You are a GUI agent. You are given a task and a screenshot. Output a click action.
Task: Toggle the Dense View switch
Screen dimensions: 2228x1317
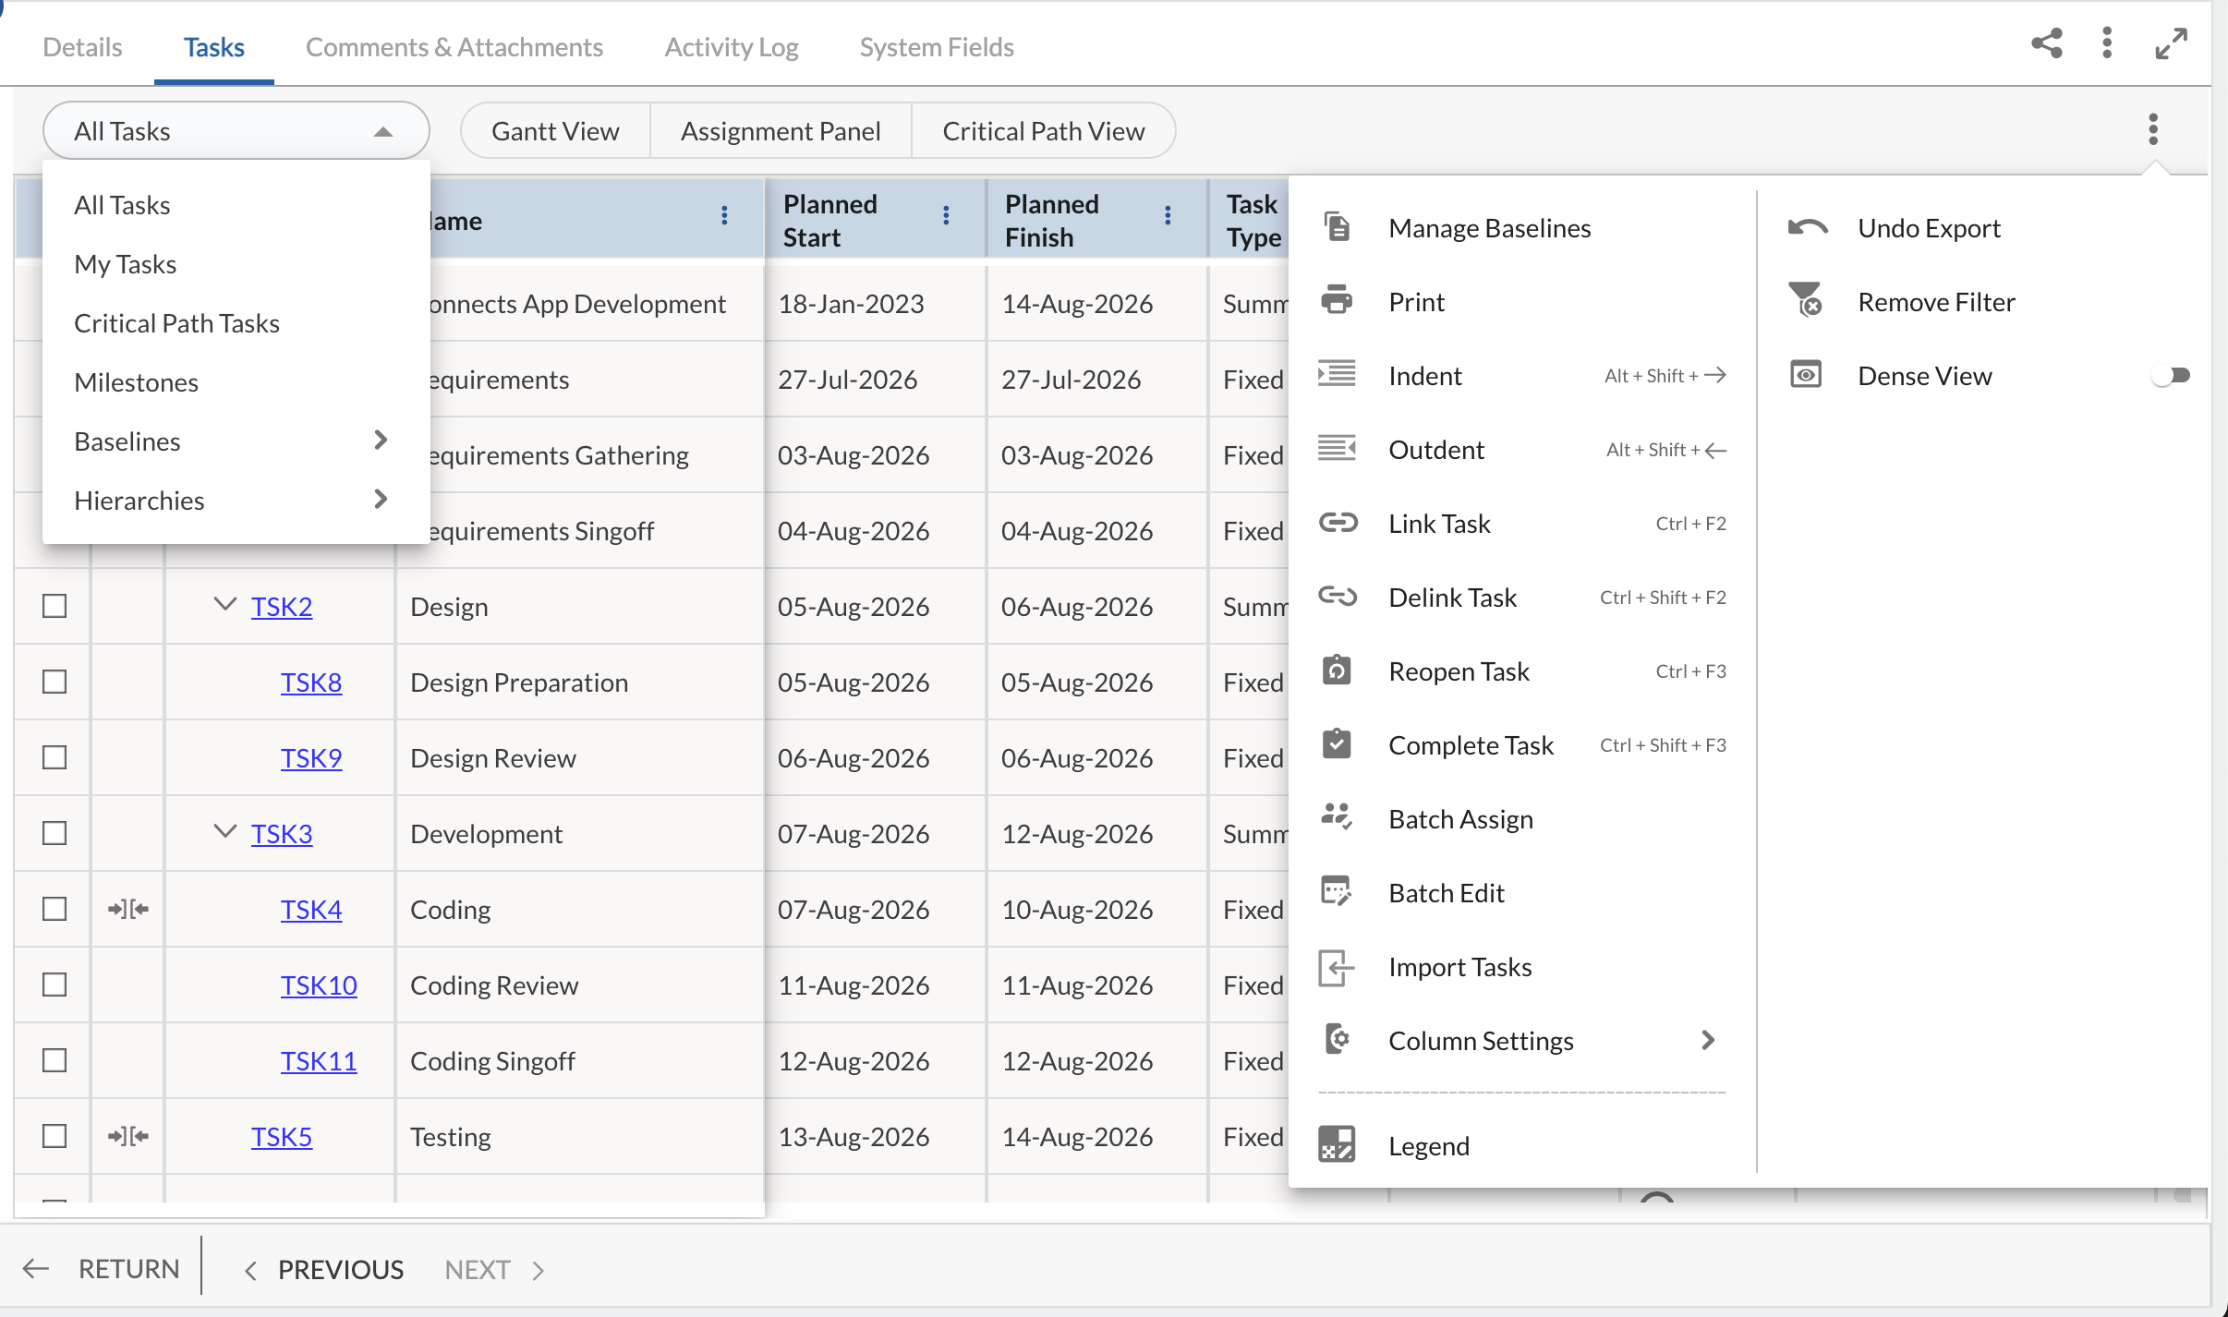[2171, 375]
